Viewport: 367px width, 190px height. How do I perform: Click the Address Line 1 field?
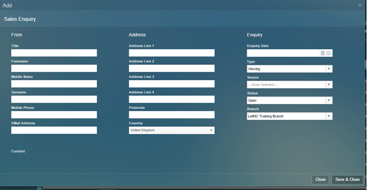coord(172,53)
